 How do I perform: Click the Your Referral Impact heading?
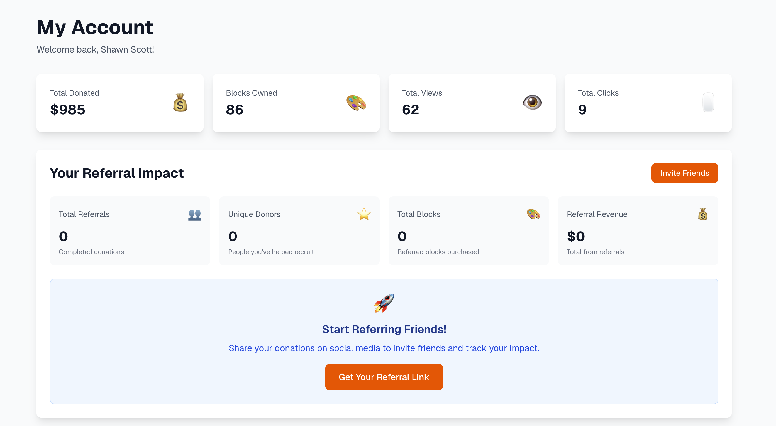[117, 173]
